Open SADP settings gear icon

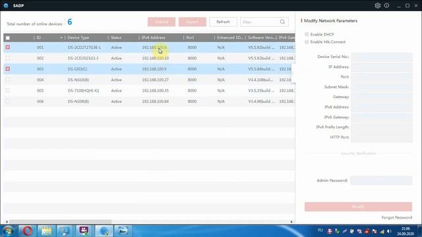[377, 5]
